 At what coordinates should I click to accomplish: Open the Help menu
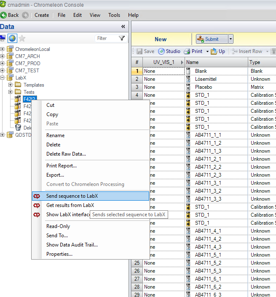(133, 15)
